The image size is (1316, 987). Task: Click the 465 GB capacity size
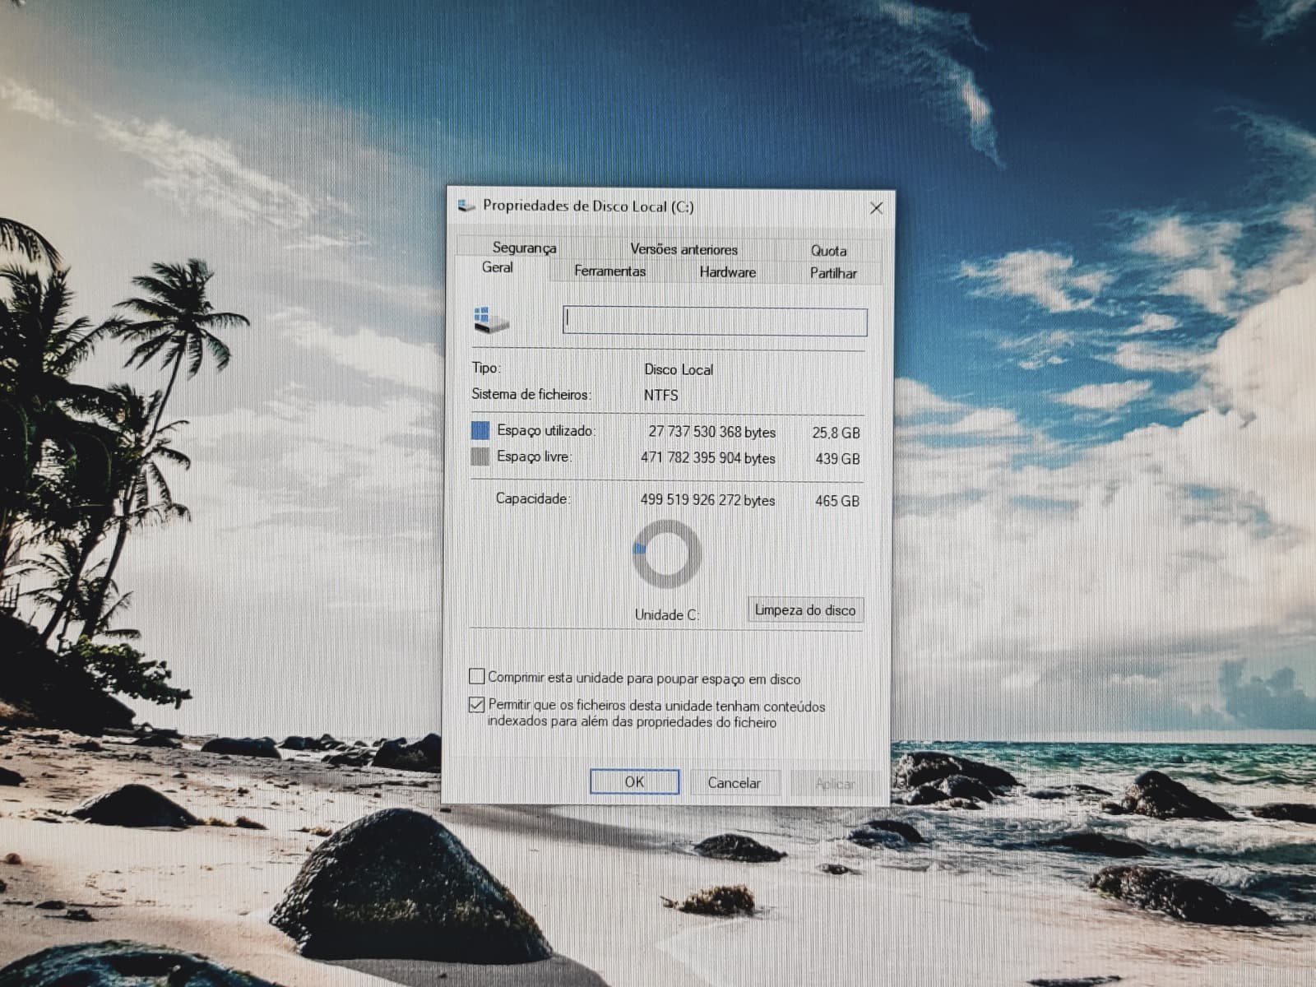click(837, 501)
